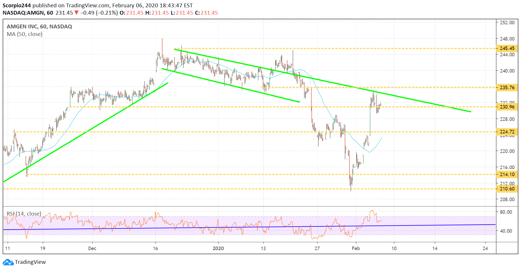The width and height of the screenshot is (521, 270).
Task: Click the Scorpio244 author name
Action: [17, 6]
